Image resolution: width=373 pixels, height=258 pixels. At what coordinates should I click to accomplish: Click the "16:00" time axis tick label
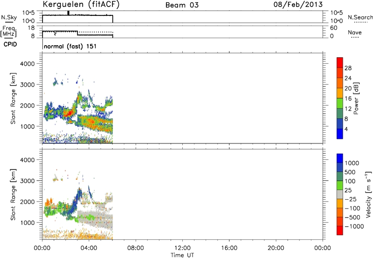coord(229,248)
